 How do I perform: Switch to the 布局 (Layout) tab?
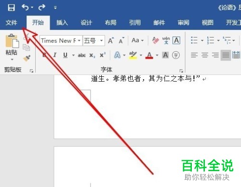click(110, 23)
